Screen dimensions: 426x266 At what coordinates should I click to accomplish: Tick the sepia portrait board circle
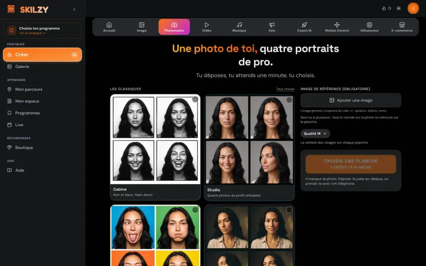289,210
